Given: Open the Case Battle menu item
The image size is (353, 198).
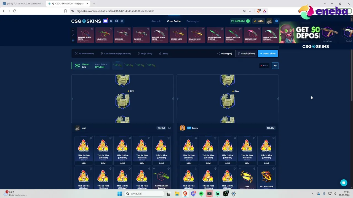Looking at the screenshot, I should [174, 21].
